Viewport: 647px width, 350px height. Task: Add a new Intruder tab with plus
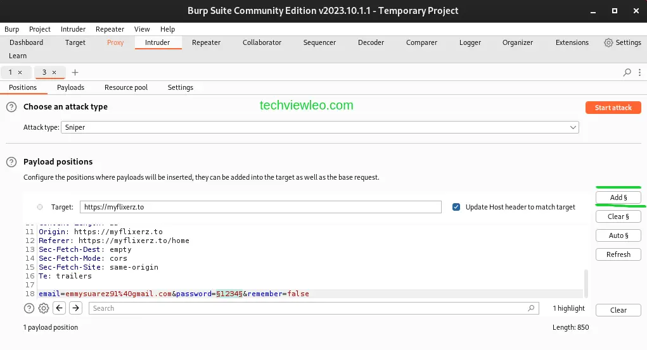coord(75,73)
